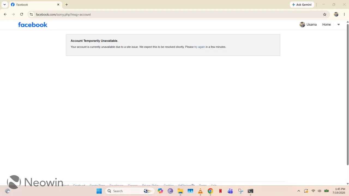Click the sync status tray icon
Viewport: 349px width, 196px height.
(x=306, y=191)
